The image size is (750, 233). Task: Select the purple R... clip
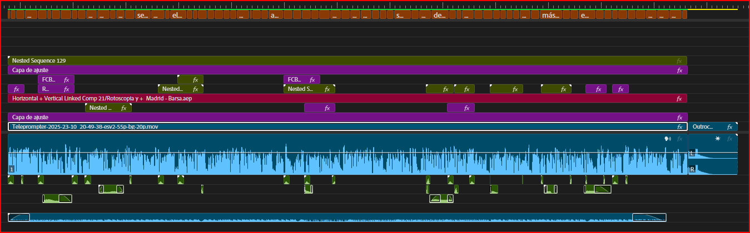click(56, 89)
